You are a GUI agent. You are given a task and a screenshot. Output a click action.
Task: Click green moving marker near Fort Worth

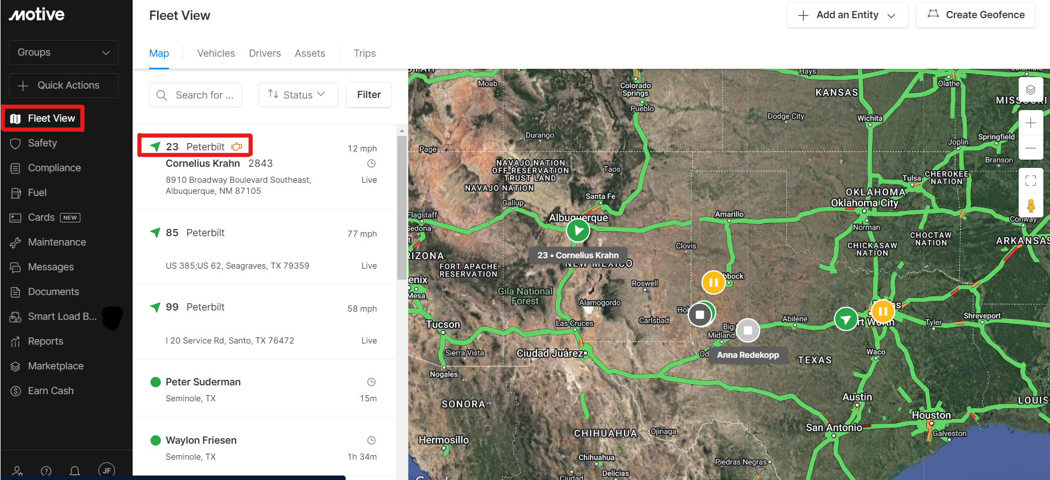pyautogui.click(x=846, y=319)
